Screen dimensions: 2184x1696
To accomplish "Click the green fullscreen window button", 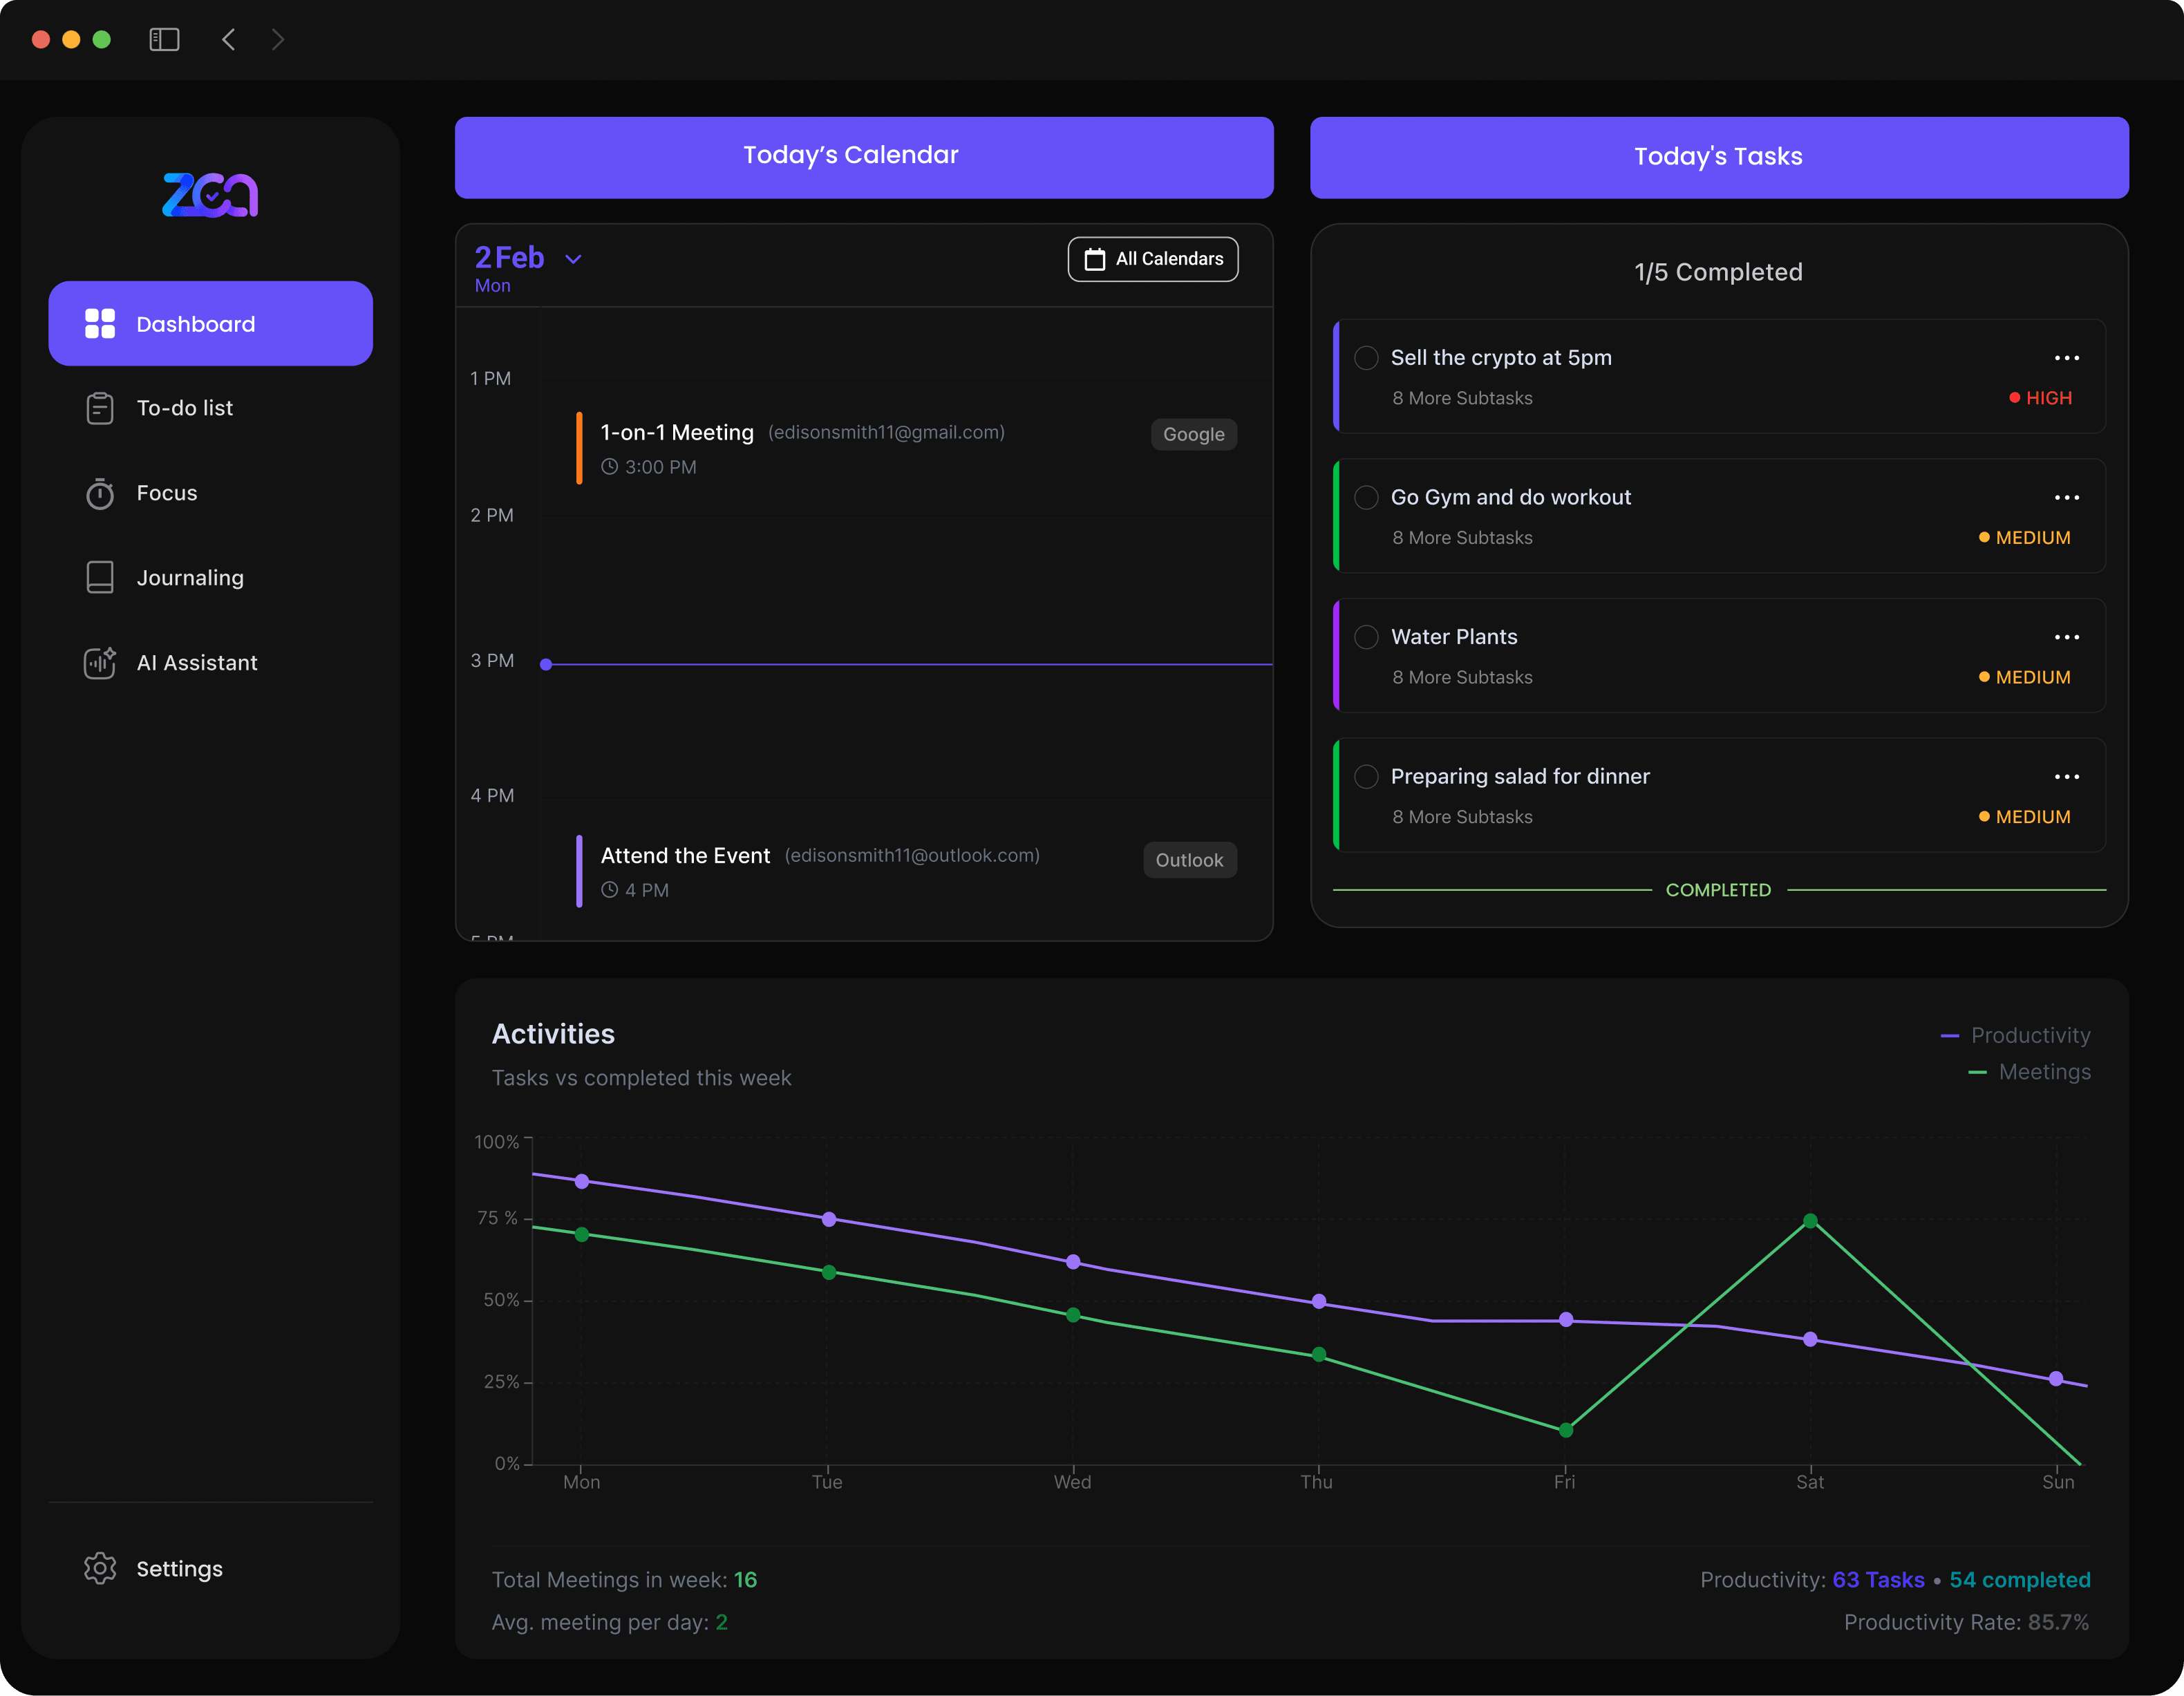I will click(101, 39).
